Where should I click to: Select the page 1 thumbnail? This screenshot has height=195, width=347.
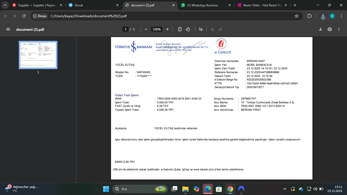(x=38, y=55)
